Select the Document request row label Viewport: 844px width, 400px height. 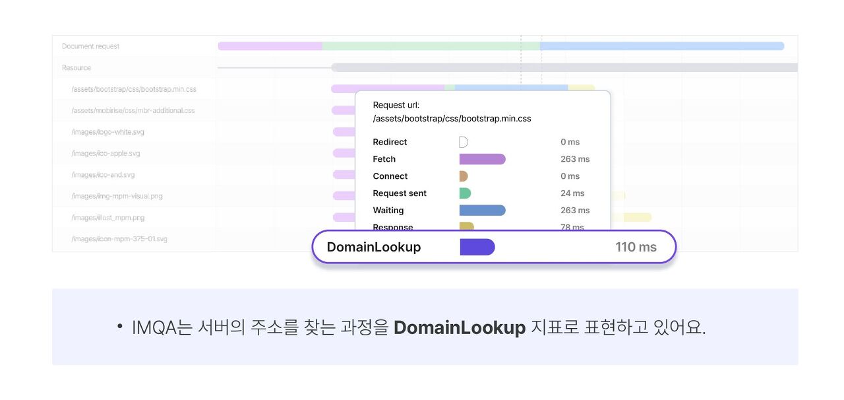tap(90, 46)
